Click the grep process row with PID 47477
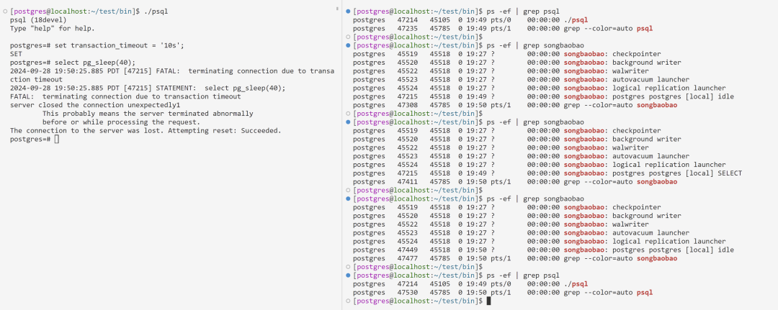Image resolution: width=778 pixels, height=310 pixels. pos(515,258)
